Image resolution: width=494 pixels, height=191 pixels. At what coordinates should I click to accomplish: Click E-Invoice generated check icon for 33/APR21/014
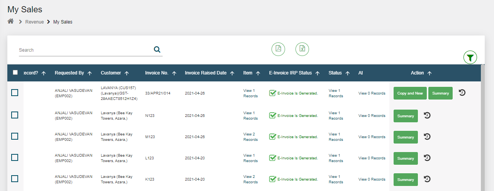(x=272, y=93)
